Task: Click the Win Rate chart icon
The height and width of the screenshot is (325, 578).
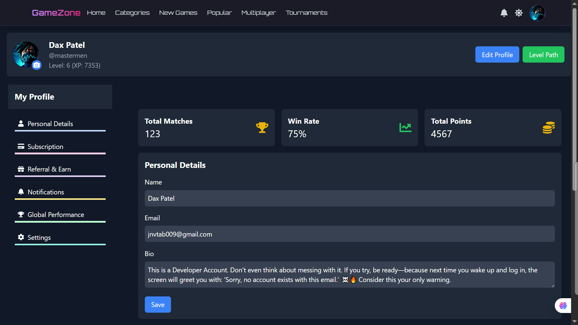Action: tap(405, 128)
